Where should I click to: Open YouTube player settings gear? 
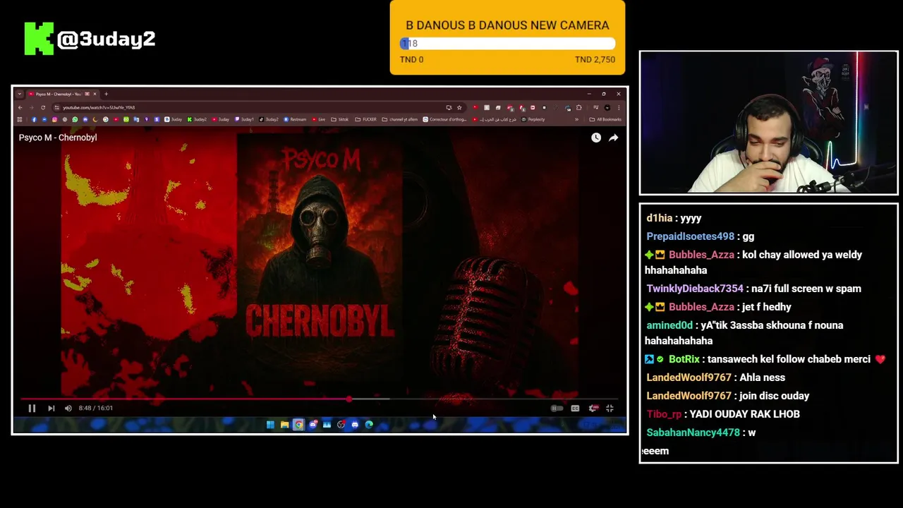593,408
